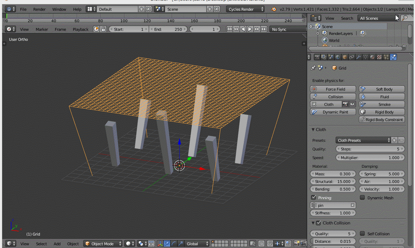Open the Object Constraints chain-link tab
The height and width of the screenshot is (248, 415).
click(x=352, y=57)
